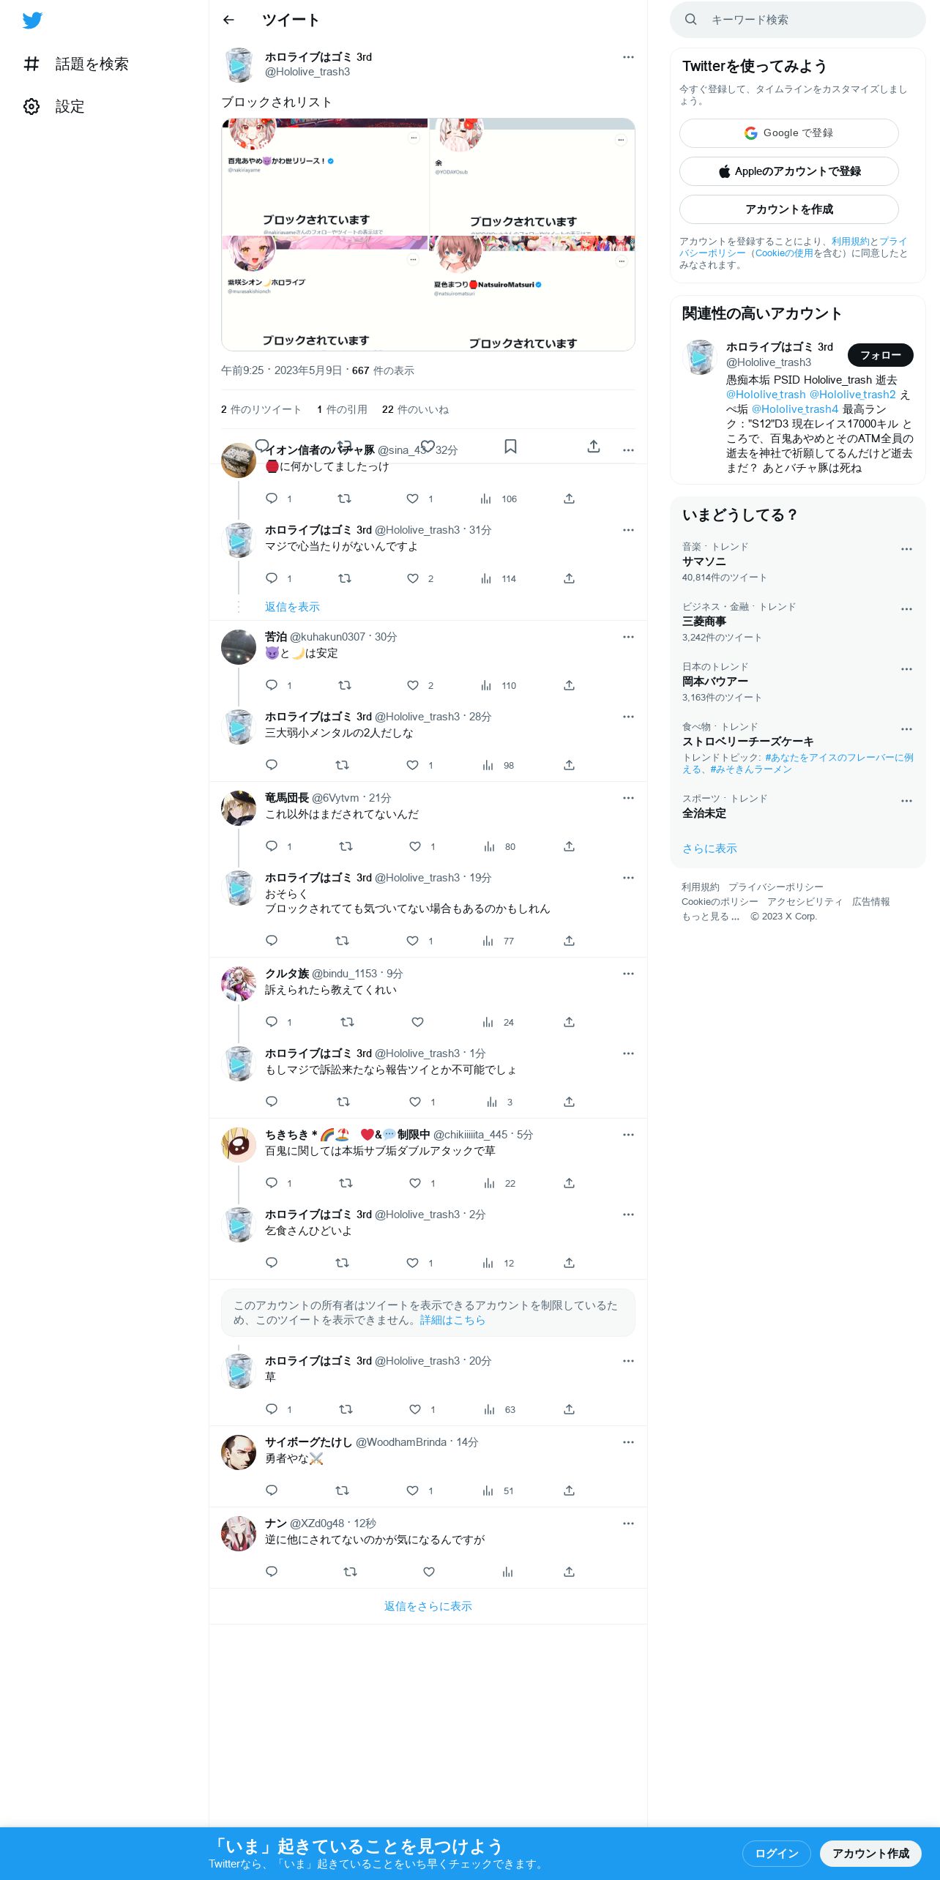
Task: Follow the ホロライブはゴミ 3rd account
Action: [880, 355]
